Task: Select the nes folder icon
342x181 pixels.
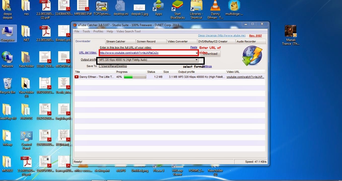Action: [x=26, y=8]
